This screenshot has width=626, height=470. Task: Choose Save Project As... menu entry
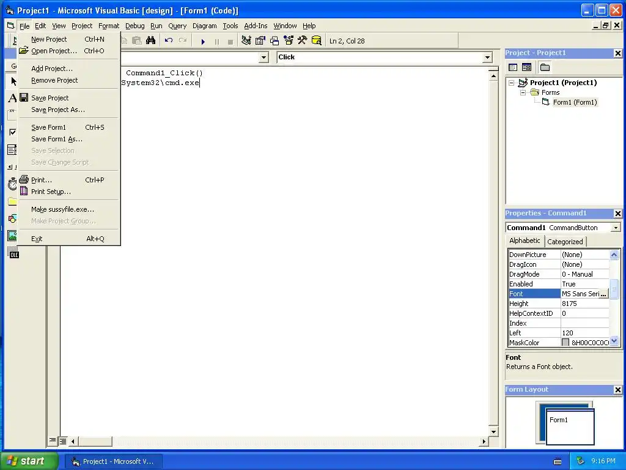[x=68, y=110]
